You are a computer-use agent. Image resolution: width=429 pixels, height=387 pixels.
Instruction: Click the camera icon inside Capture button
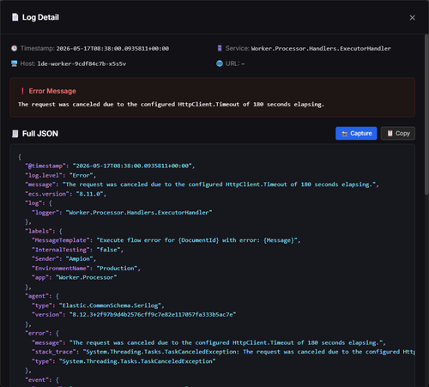pyautogui.click(x=344, y=134)
